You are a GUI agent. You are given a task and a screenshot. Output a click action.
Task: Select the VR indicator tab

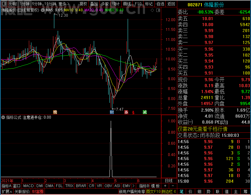click(99, 186)
